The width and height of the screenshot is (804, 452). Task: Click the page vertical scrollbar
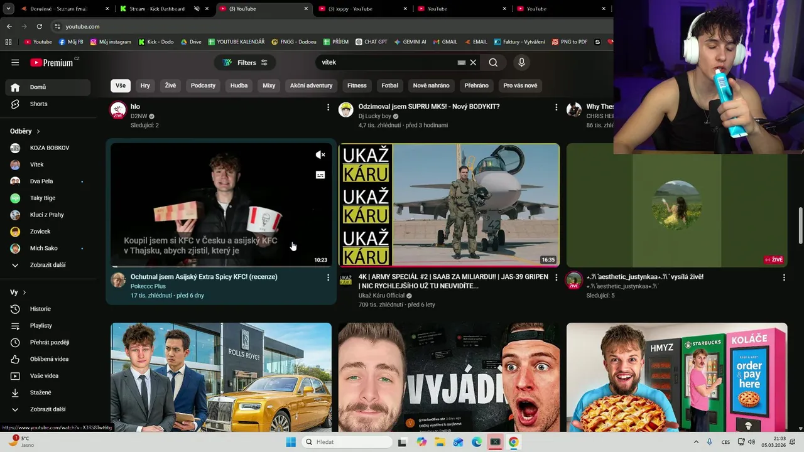(x=800, y=225)
